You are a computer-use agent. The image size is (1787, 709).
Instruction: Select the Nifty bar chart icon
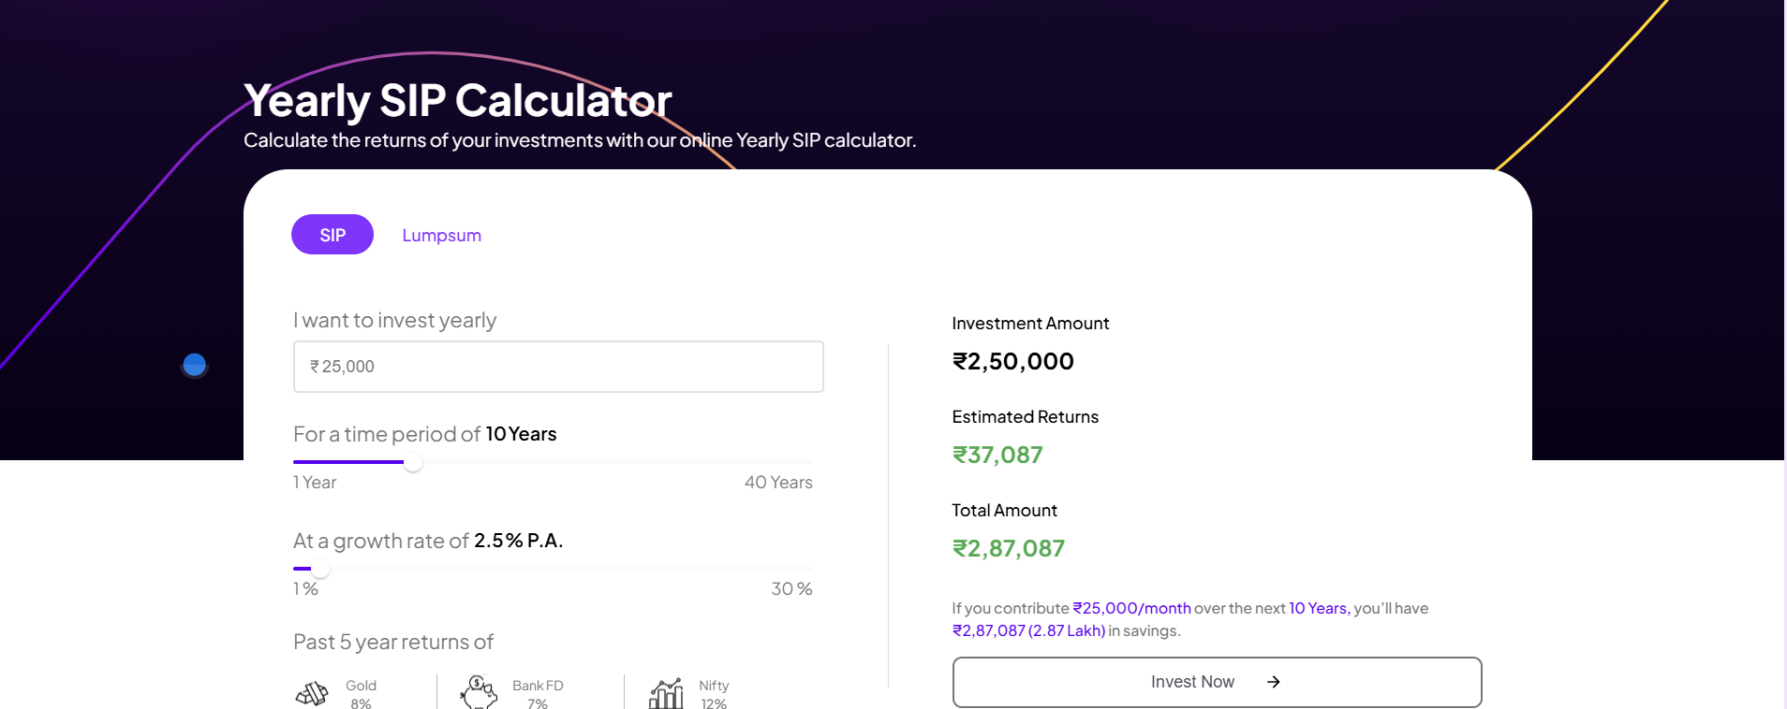668,692
